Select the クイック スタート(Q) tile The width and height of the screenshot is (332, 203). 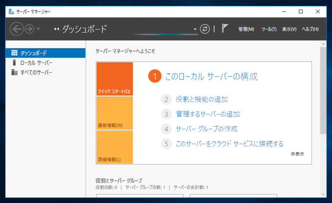pos(115,79)
